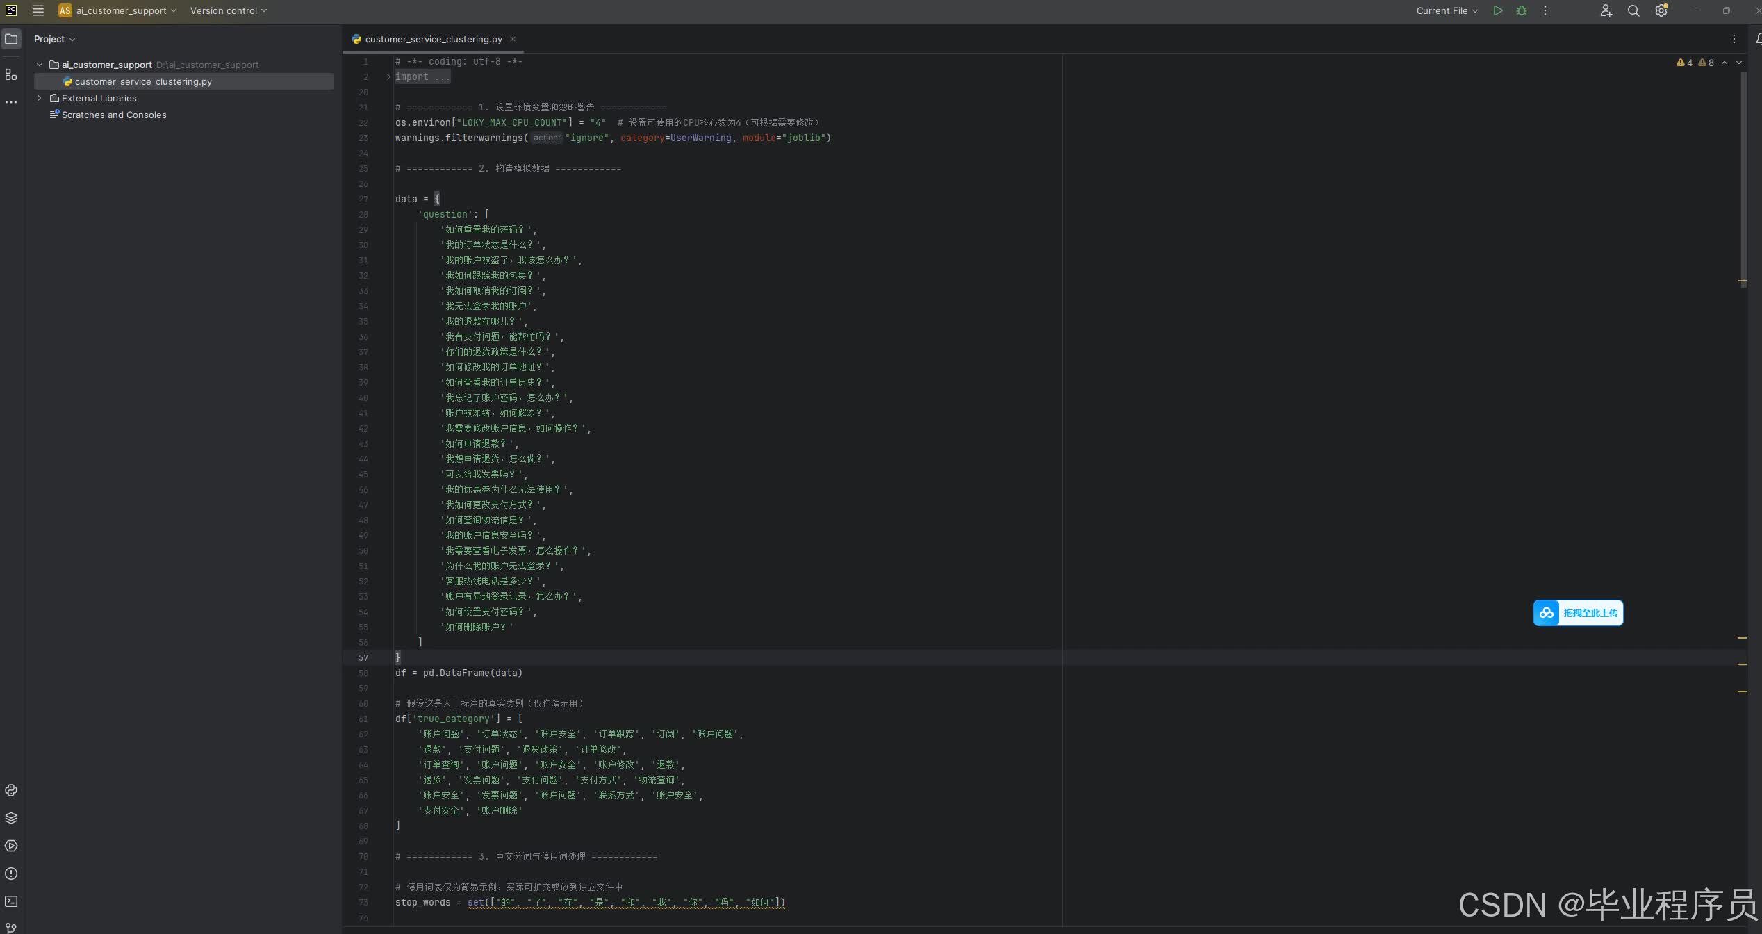1762x934 pixels.
Task: Open the Current File run configuration dropdown
Action: coord(1447,10)
